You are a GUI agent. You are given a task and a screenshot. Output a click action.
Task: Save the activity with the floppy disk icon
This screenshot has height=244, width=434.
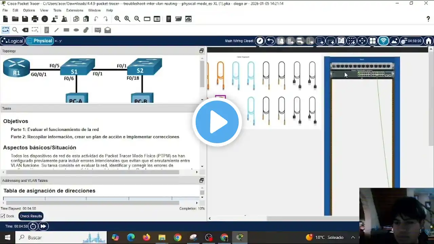(x=25, y=19)
